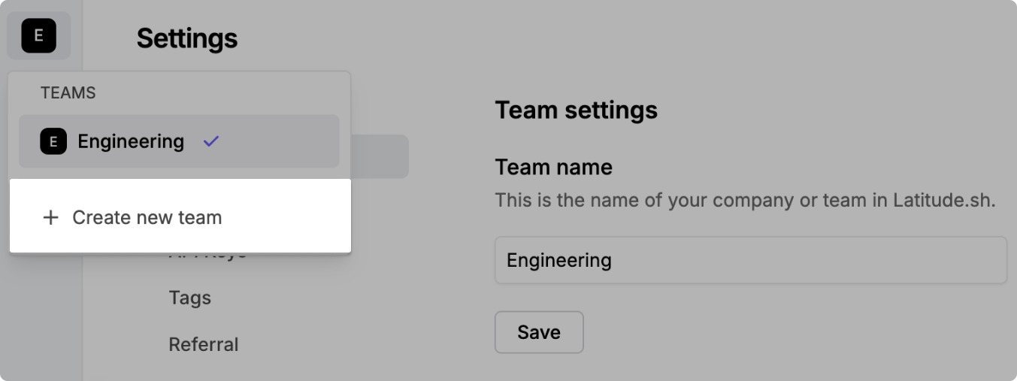Go to the Referral settings page
The height and width of the screenshot is (381, 1017).
[x=203, y=344]
